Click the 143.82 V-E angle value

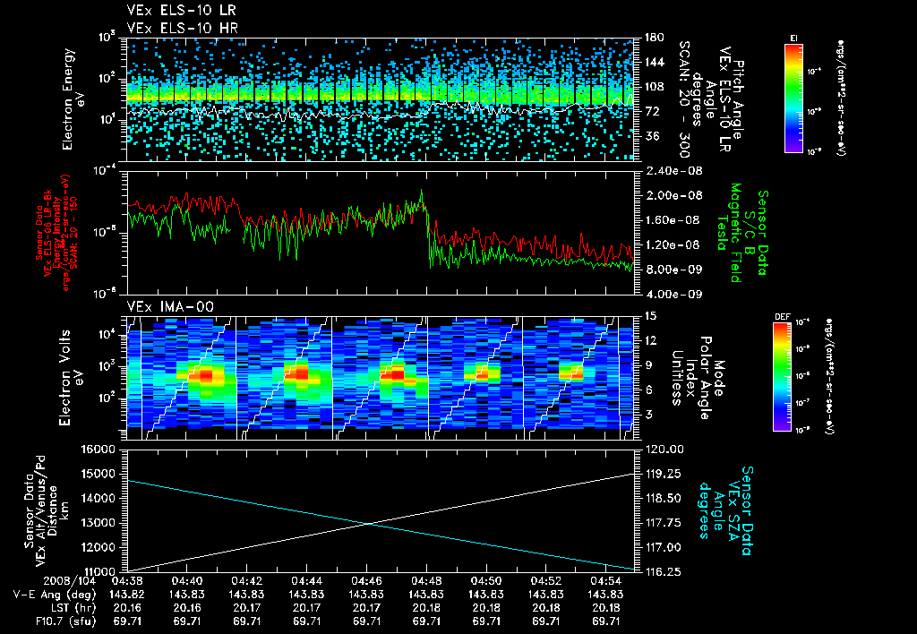coord(127,595)
